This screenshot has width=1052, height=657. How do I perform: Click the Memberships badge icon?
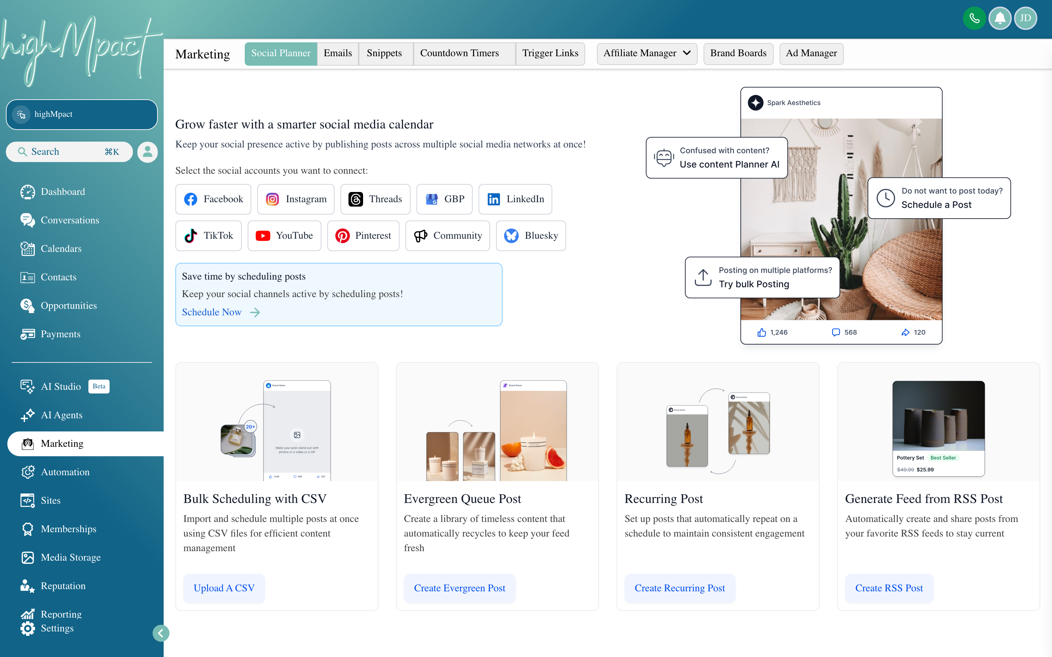coord(27,529)
